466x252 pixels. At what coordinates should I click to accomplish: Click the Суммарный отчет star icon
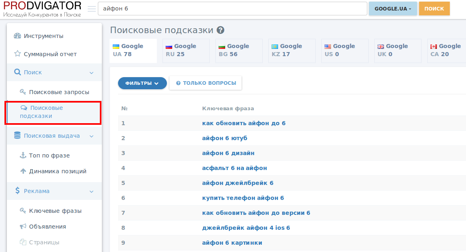click(x=17, y=54)
